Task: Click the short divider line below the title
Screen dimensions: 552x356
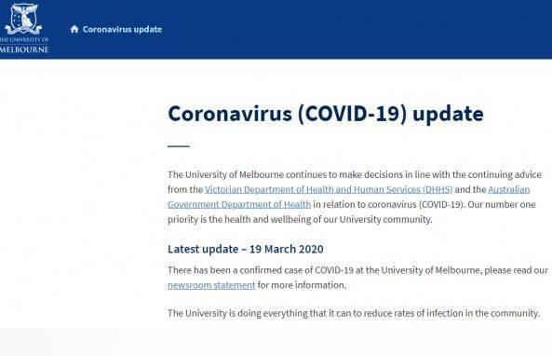Action: click(x=179, y=146)
